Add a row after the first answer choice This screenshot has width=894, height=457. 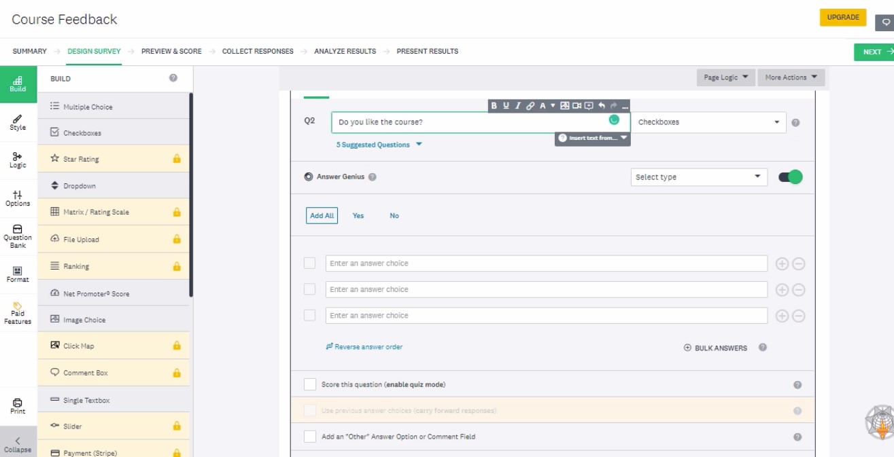782,263
